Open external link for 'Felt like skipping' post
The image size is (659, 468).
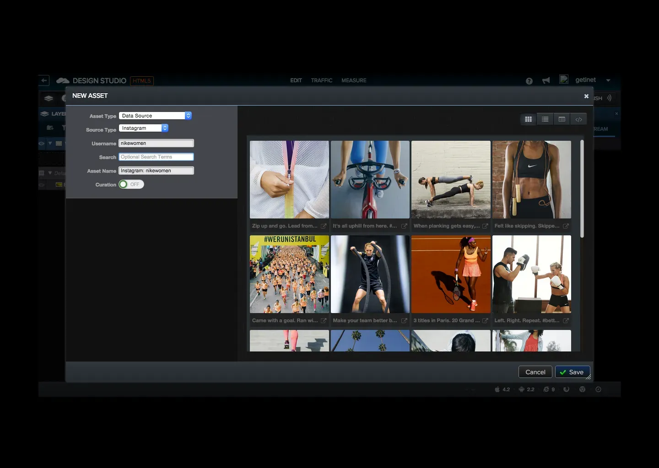[x=566, y=226]
